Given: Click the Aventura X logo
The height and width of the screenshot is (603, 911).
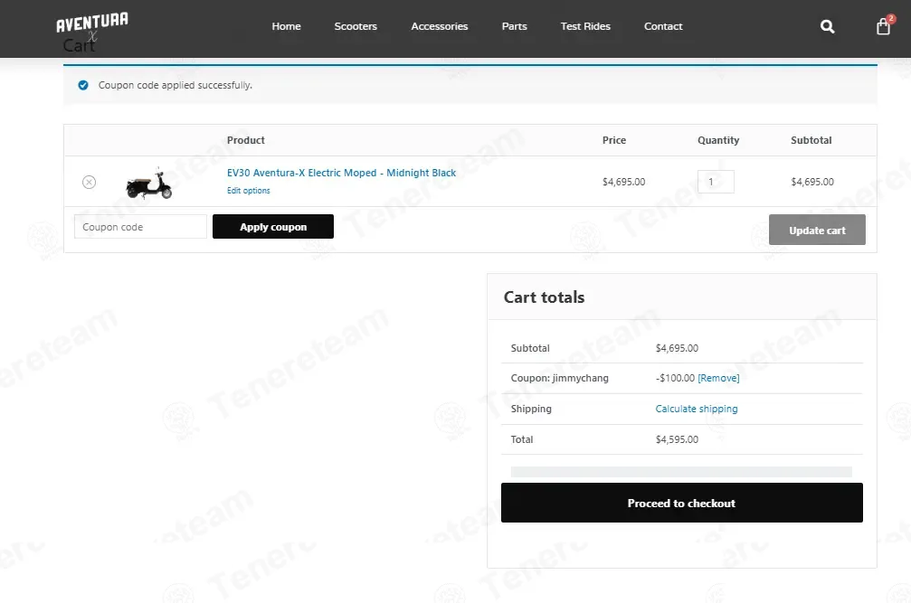Looking at the screenshot, I should [x=91, y=26].
